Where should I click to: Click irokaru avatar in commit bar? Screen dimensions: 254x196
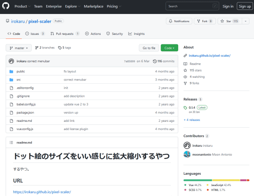coord(11,61)
